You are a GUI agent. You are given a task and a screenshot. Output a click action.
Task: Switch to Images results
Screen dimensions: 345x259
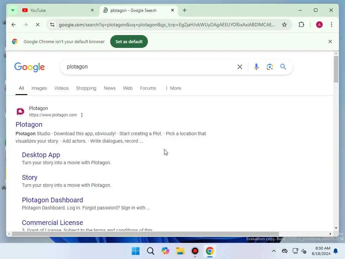point(39,88)
